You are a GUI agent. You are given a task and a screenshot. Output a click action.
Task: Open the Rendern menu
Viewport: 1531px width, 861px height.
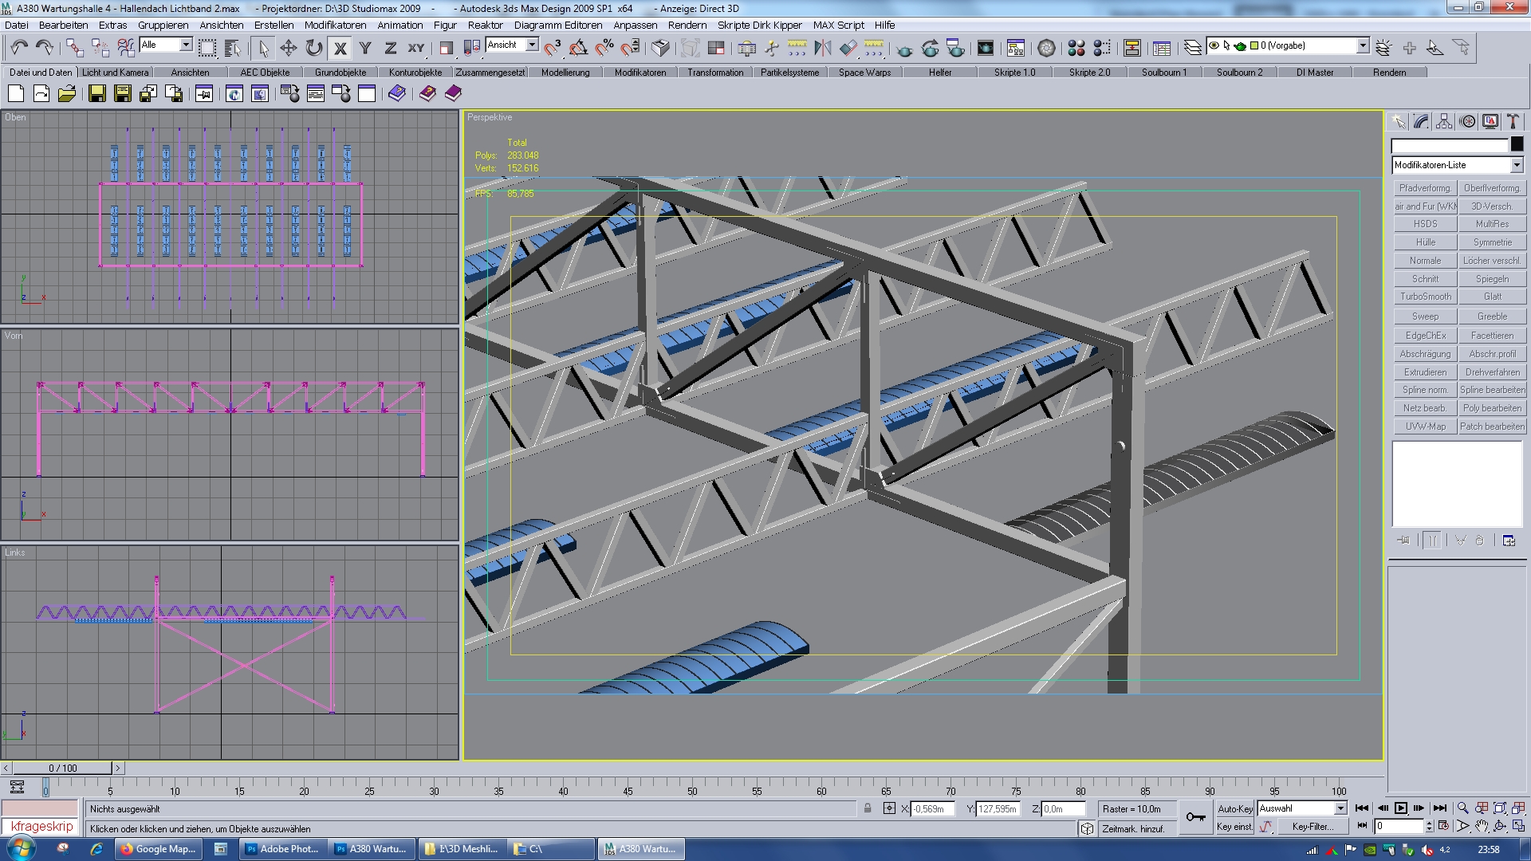pos(687,25)
